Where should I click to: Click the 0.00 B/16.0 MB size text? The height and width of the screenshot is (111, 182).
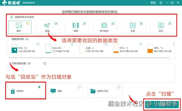(x=95, y=51)
